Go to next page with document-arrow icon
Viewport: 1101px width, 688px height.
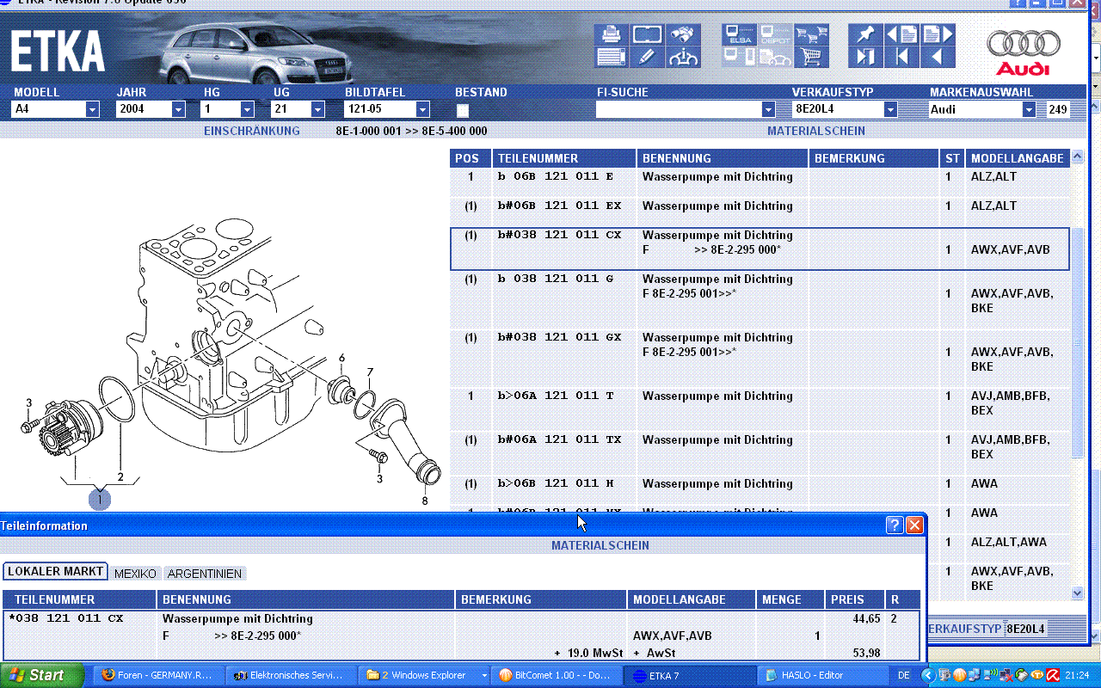[x=938, y=35]
